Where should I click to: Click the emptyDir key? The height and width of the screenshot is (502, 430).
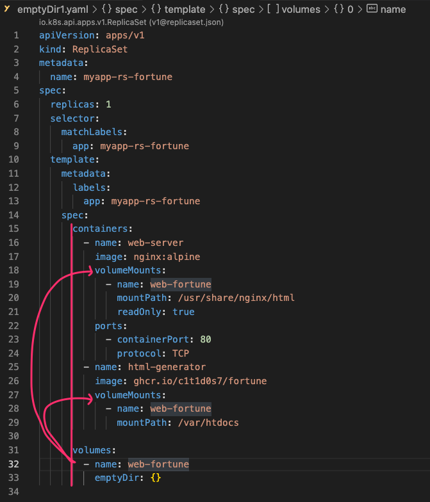click(x=117, y=478)
